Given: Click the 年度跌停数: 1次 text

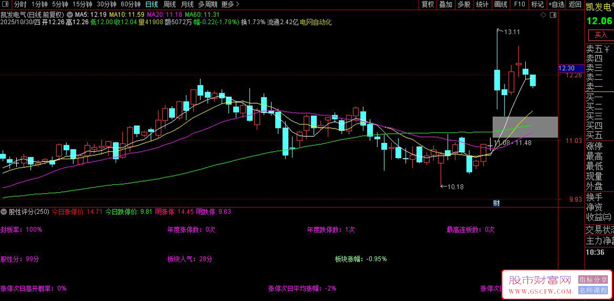Looking at the screenshot, I should 331,230.
